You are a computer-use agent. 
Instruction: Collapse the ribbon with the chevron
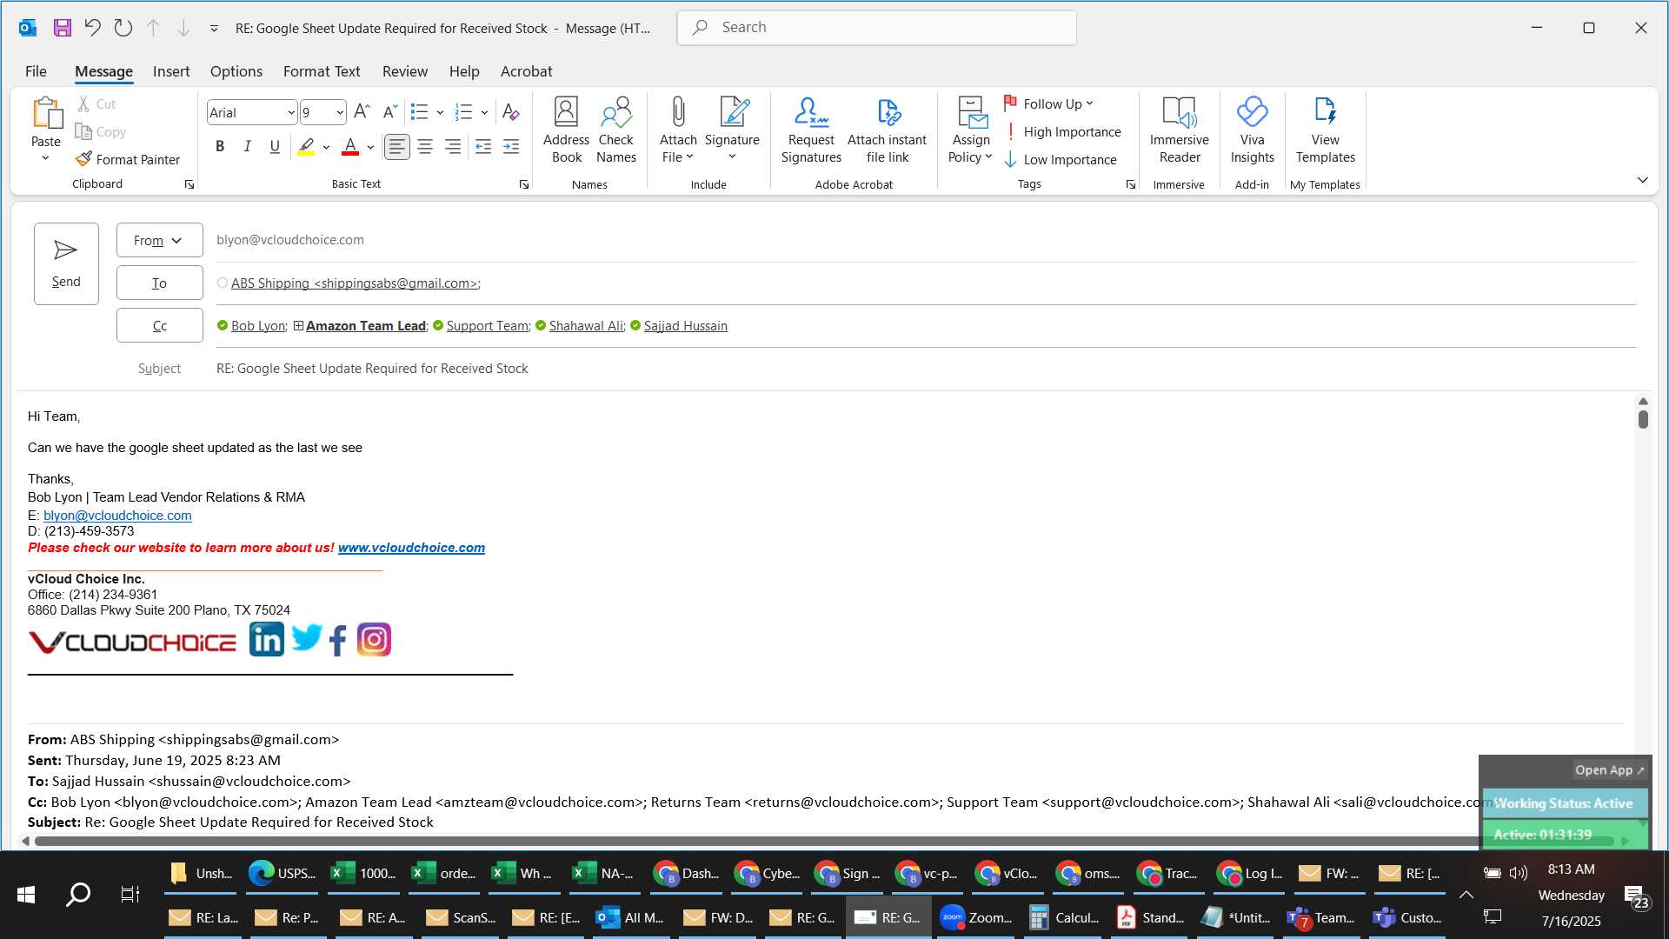1642,180
